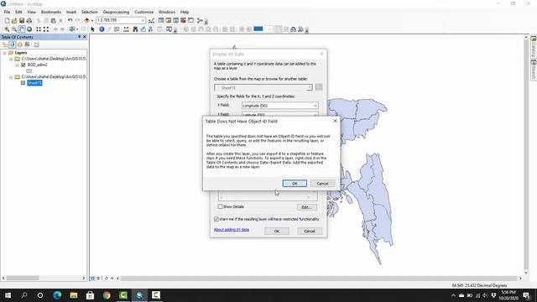Viewport: 537px width, 302px height.
Task: Open the ArcToolbox window icon
Action: (x=183, y=20)
